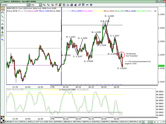
Task: Click the 'C: 1.3267' pattern label
Action: pyautogui.click(x=115, y=36)
